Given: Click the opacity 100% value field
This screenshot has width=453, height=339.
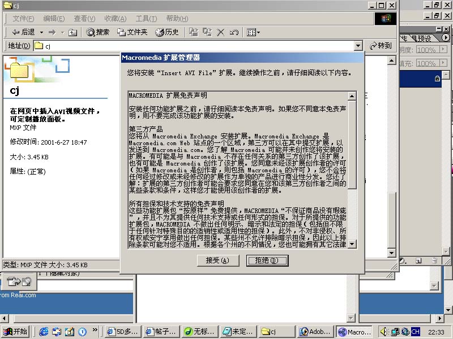Looking at the screenshot, I should point(428,50).
